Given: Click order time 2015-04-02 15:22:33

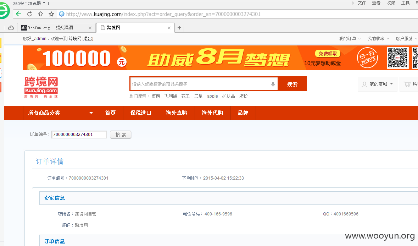Looking at the screenshot, I should click(x=223, y=178).
